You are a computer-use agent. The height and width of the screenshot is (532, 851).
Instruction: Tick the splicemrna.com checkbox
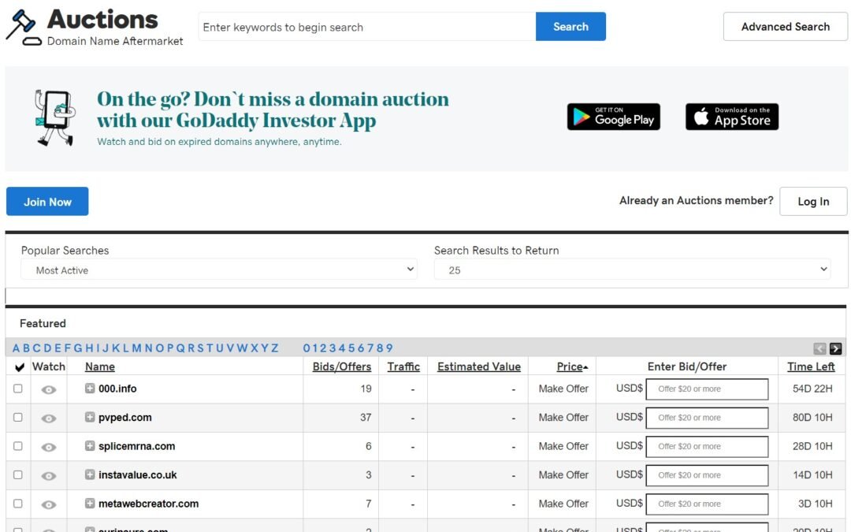(18, 446)
